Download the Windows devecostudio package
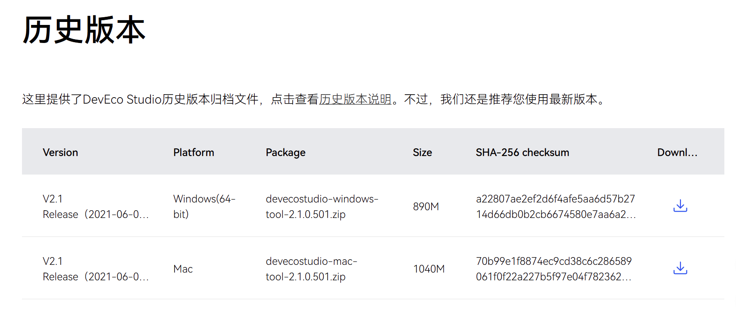The width and height of the screenshot is (736, 310). [680, 206]
